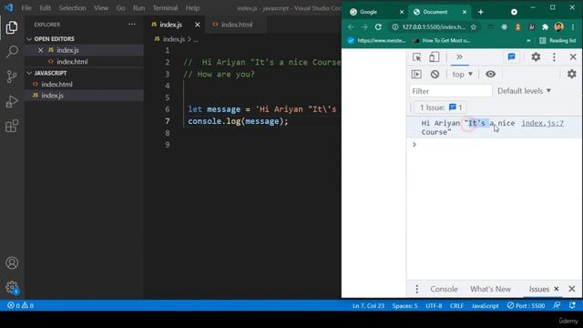The height and width of the screenshot is (328, 583).
Task: Open the Extensions view
Action: click(x=12, y=126)
